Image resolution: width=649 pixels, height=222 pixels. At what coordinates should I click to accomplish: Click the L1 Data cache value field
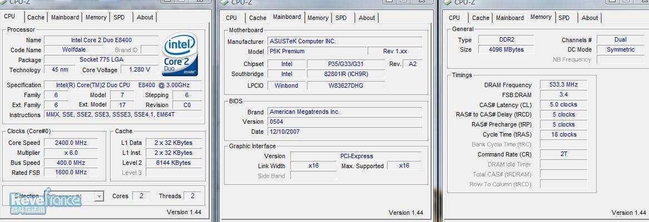[x=174, y=143]
